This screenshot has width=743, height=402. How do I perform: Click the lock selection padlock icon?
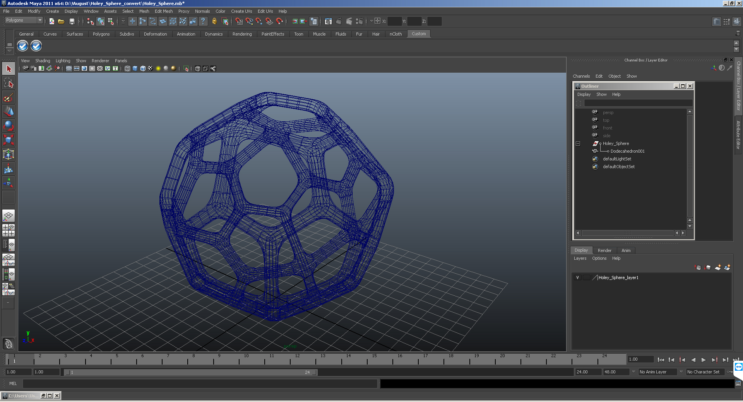tap(214, 21)
